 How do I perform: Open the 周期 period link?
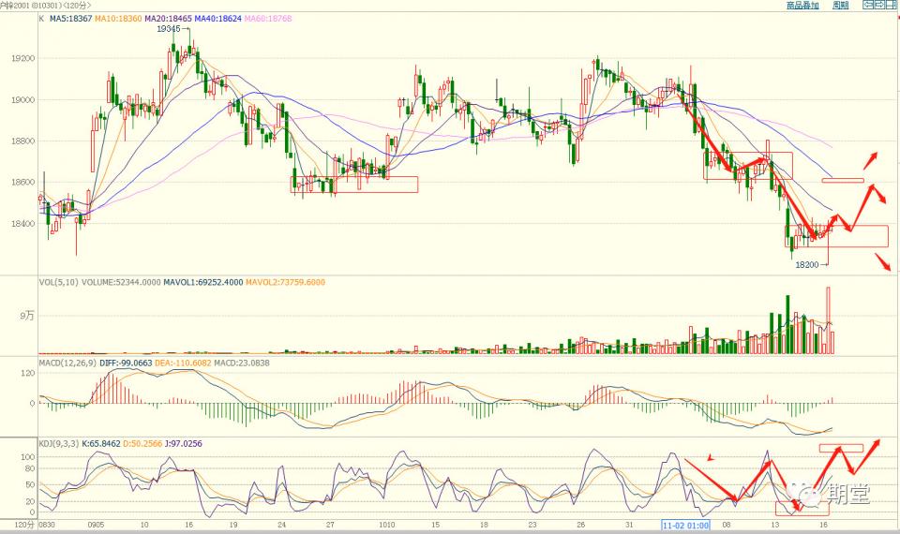click(x=840, y=6)
